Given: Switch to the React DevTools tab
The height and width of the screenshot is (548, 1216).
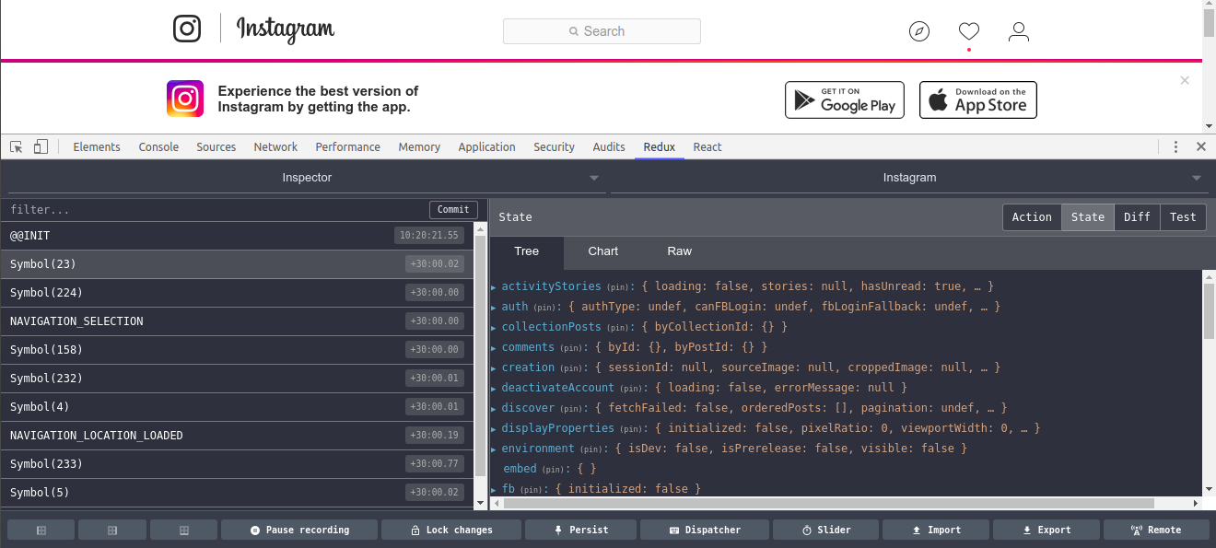Looking at the screenshot, I should click(x=707, y=147).
